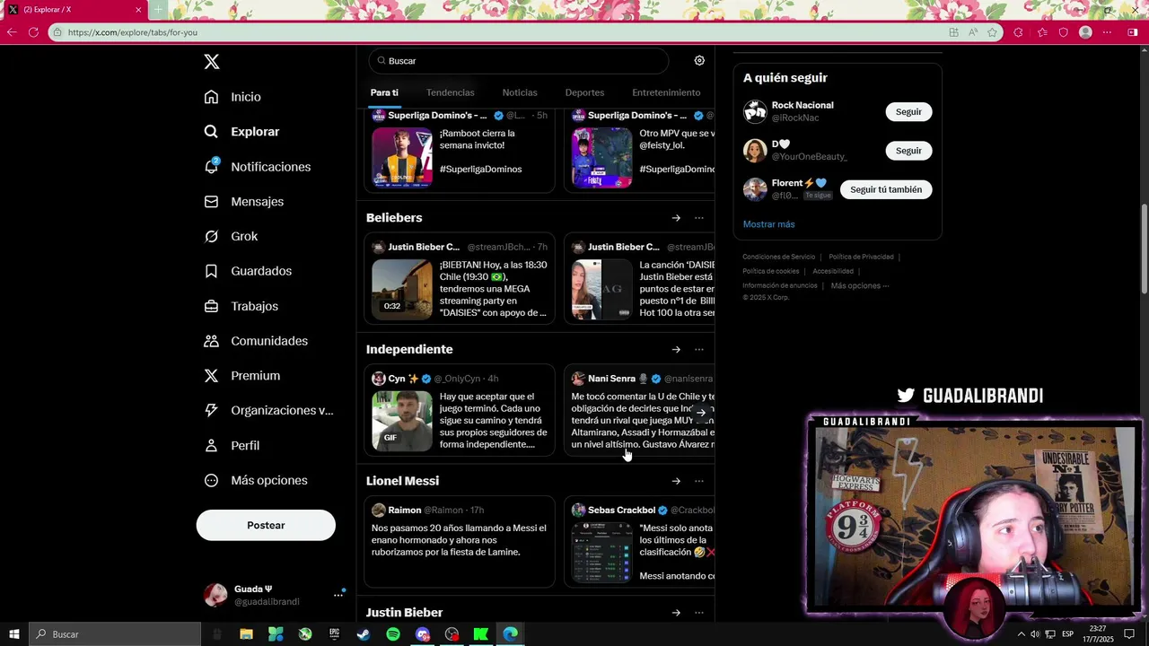This screenshot has height=646, width=1149.
Task: Open more options dots for Beliebers
Action: click(699, 218)
